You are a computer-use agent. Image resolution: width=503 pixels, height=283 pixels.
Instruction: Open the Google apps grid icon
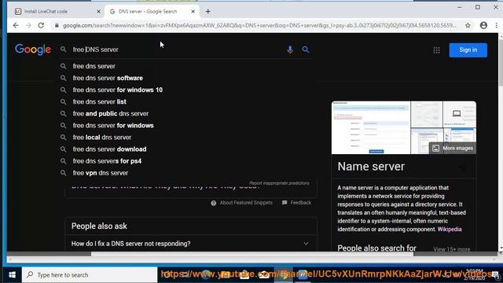pyautogui.click(x=437, y=50)
